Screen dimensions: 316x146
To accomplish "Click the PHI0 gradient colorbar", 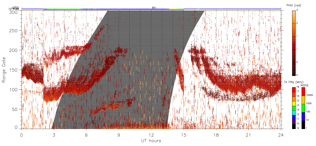I will pos(294,43).
